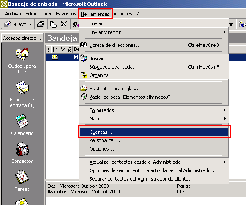Open the Calendario shortcut

click(22, 125)
